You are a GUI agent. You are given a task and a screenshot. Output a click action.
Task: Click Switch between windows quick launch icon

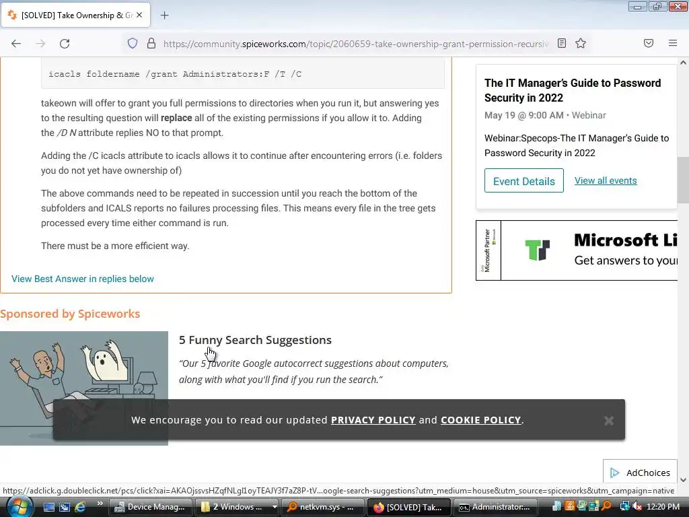coord(65,507)
